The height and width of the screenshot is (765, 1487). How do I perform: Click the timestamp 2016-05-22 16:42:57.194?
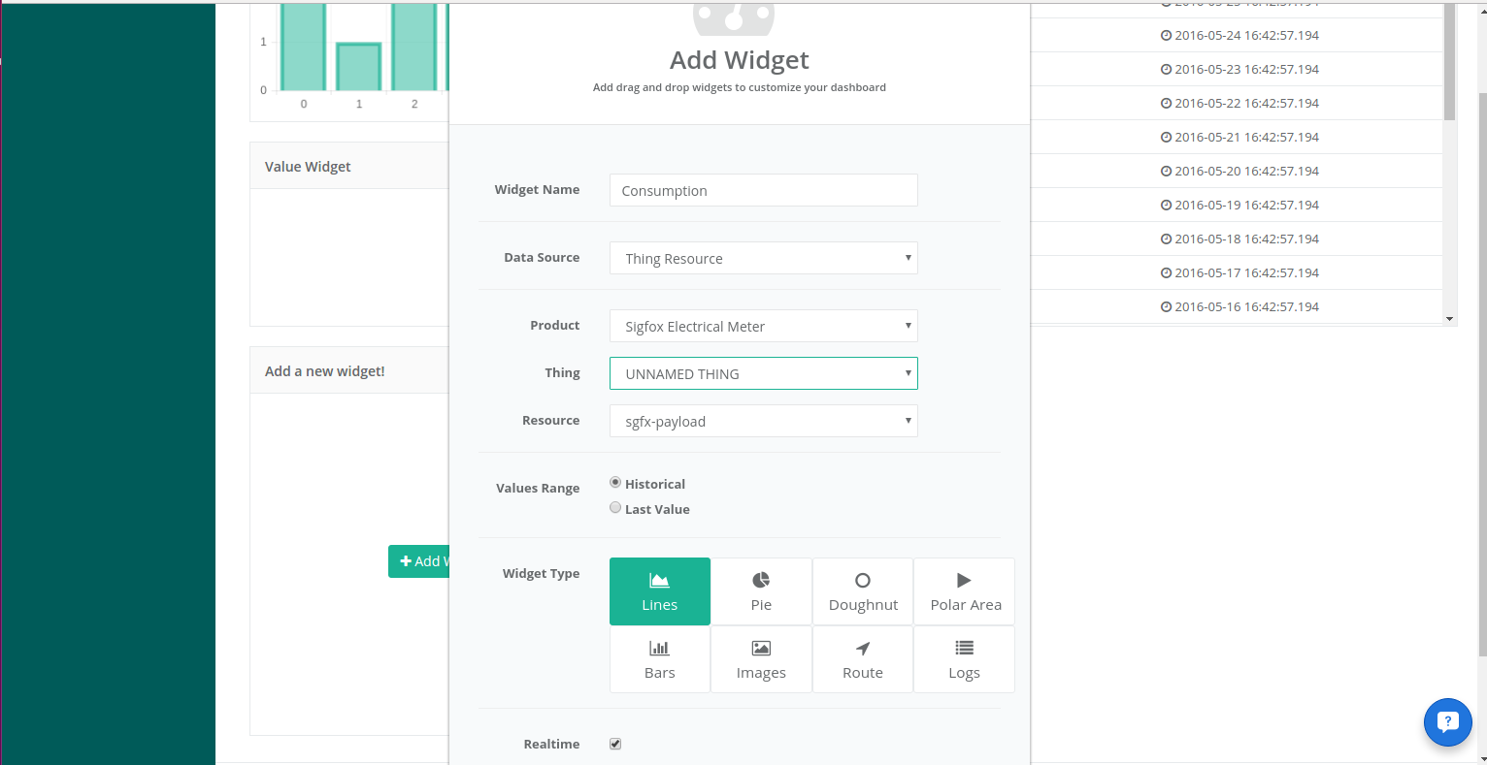click(x=1246, y=103)
